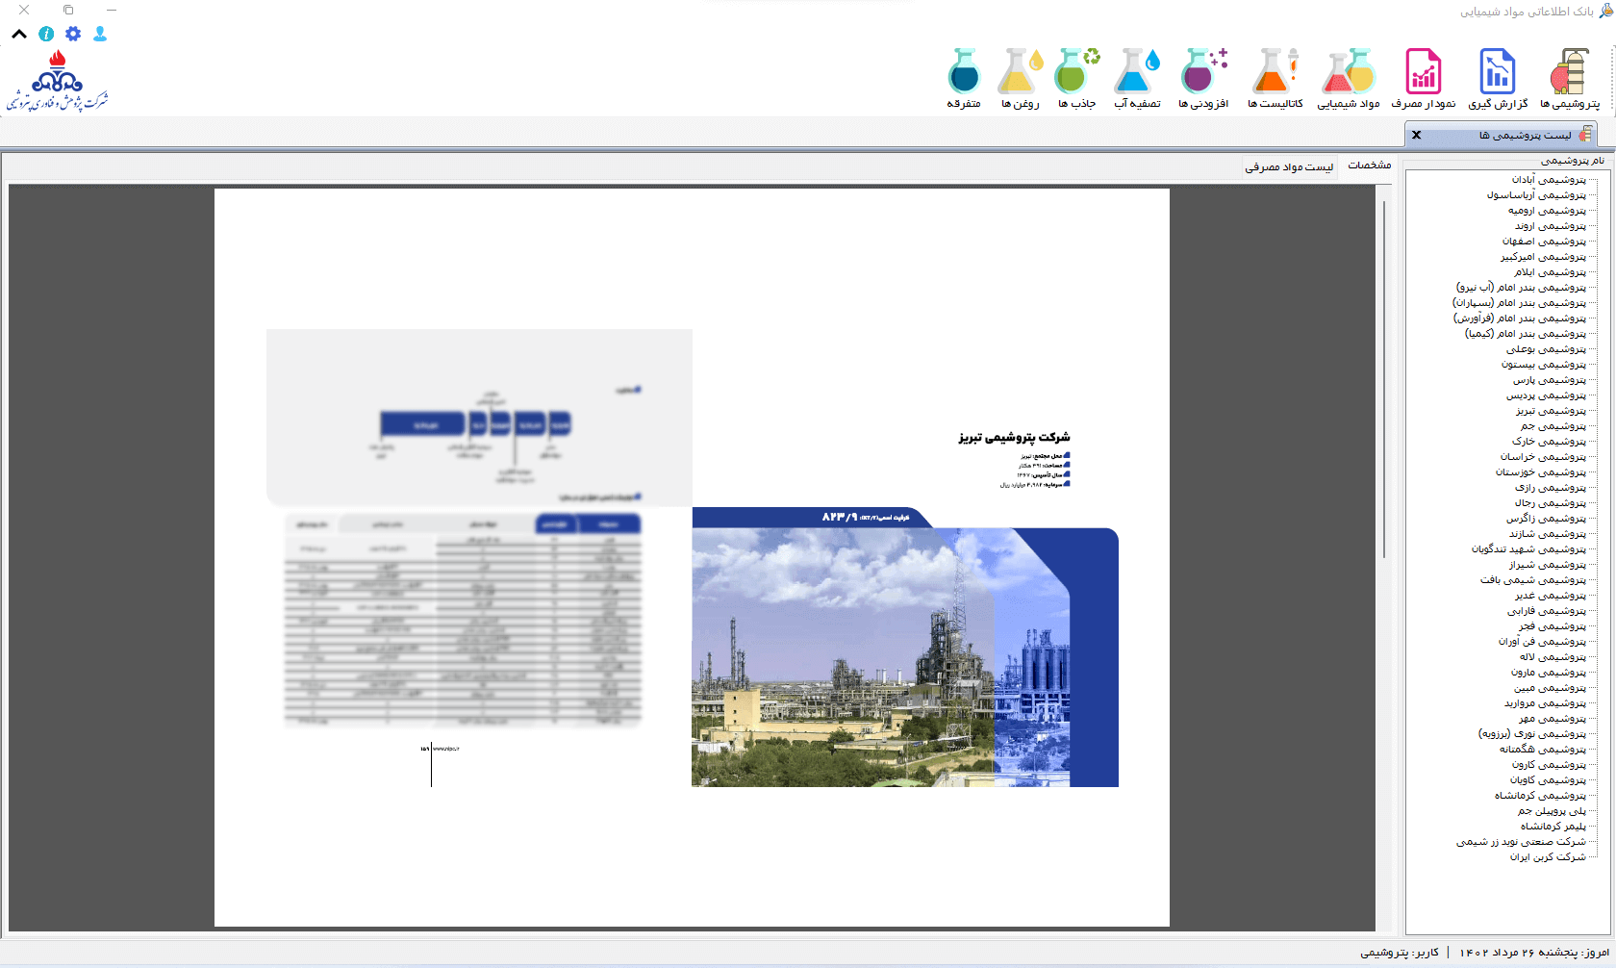Select پتروشیمی رازی in the list
The width and height of the screenshot is (1616, 968).
point(1551,488)
